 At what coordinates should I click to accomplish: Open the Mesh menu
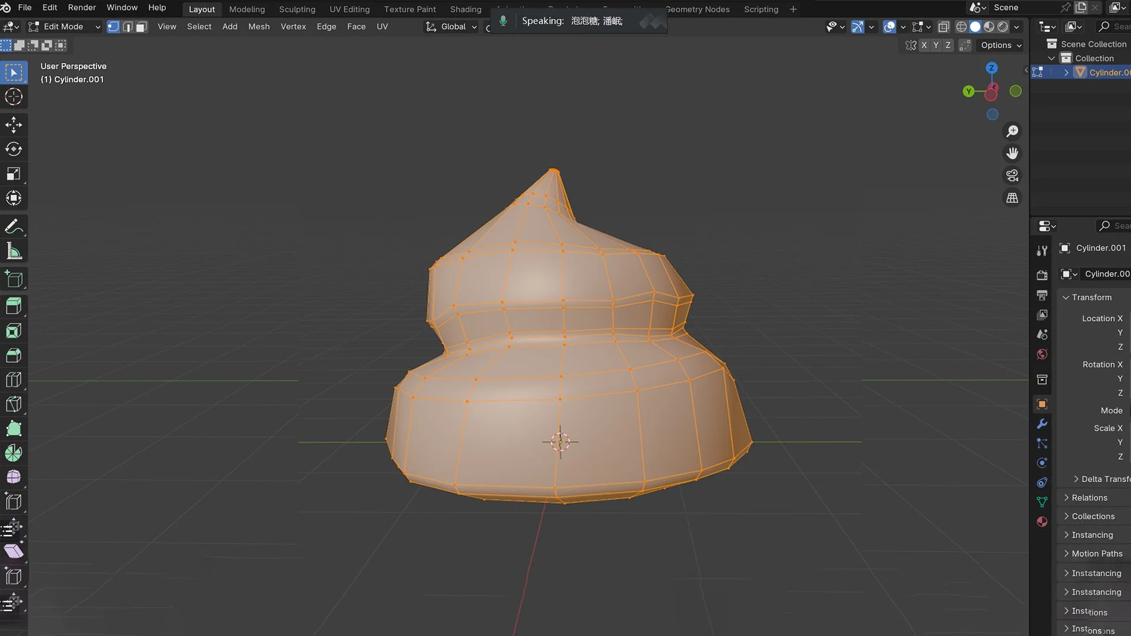(x=259, y=26)
